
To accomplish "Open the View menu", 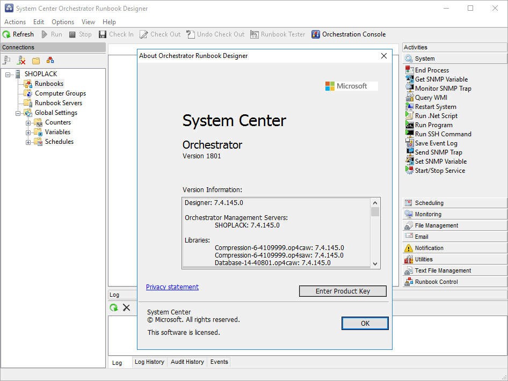I will pyautogui.click(x=88, y=22).
